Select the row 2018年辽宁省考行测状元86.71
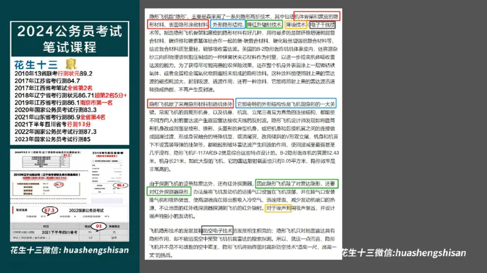Viewport: 487px width, 273px height. 71,95
